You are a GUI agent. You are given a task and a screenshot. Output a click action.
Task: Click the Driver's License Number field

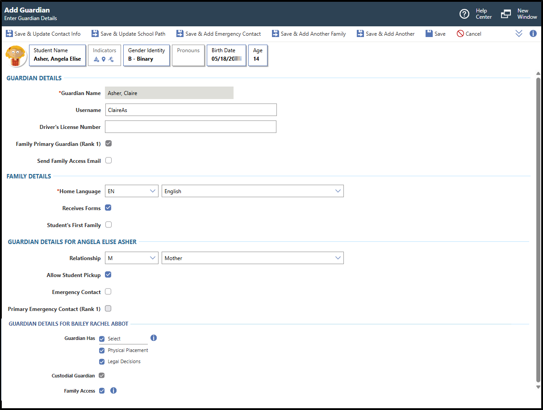pyautogui.click(x=191, y=127)
